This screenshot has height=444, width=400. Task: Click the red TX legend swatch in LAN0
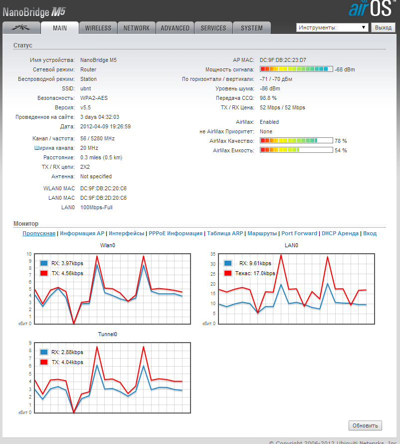click(228, 273)
